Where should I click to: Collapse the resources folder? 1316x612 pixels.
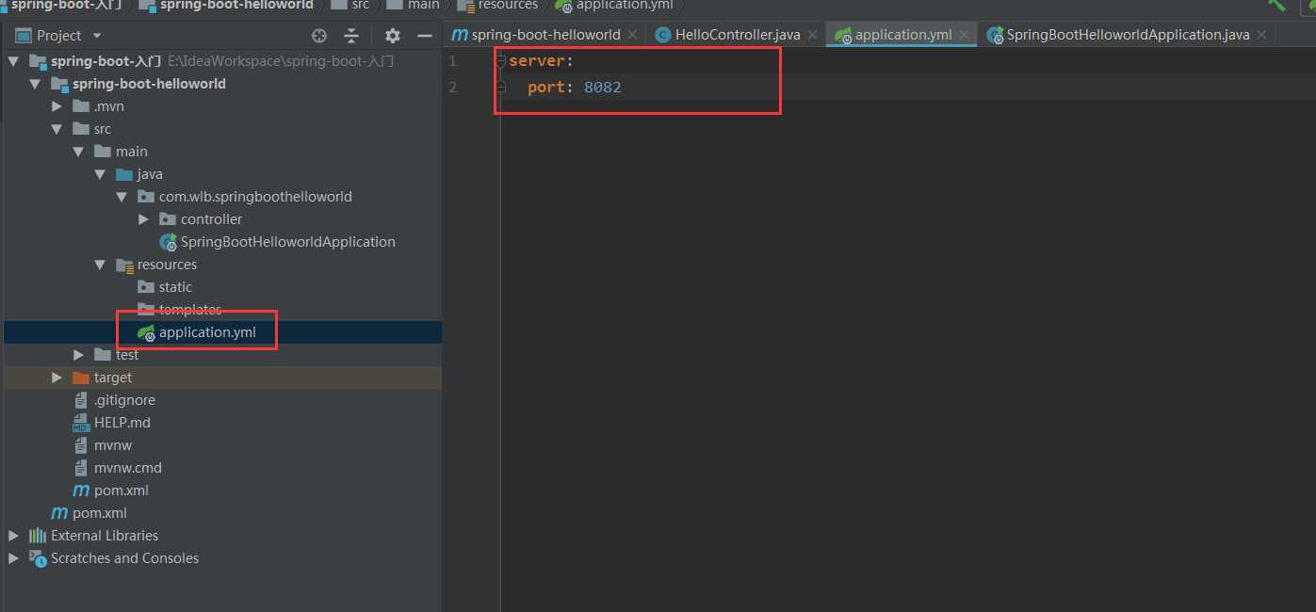point(100,265)
